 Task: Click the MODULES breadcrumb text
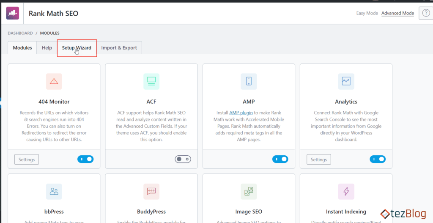coord(50,33)
